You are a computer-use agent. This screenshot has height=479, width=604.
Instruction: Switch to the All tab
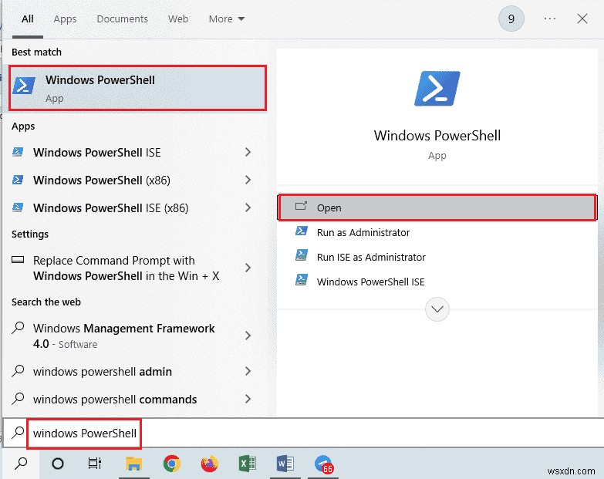[x=27, y=19]
